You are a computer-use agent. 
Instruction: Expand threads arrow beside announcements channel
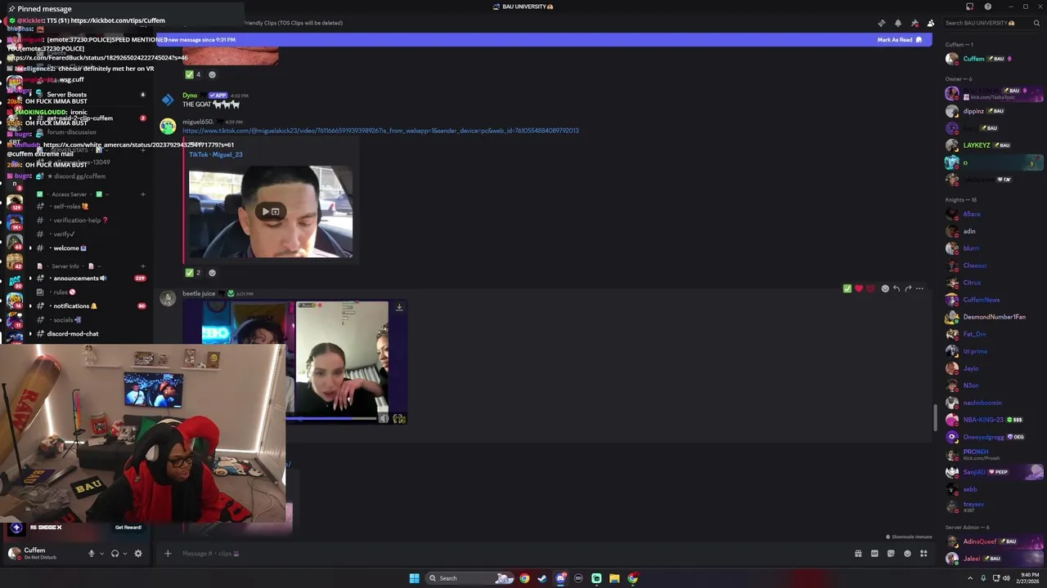coord(31,278)
